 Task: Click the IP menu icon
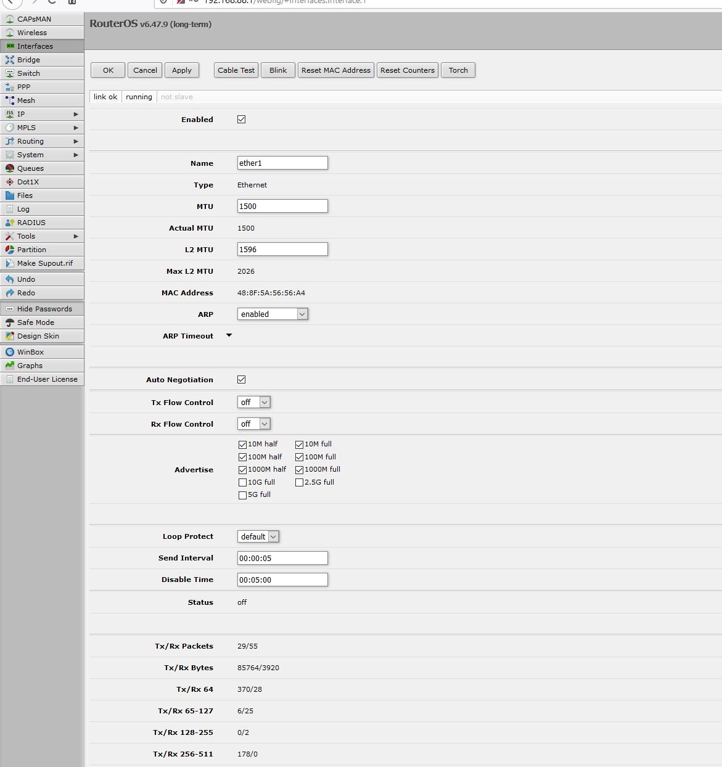pyautogui.click(x=10, y=114)
